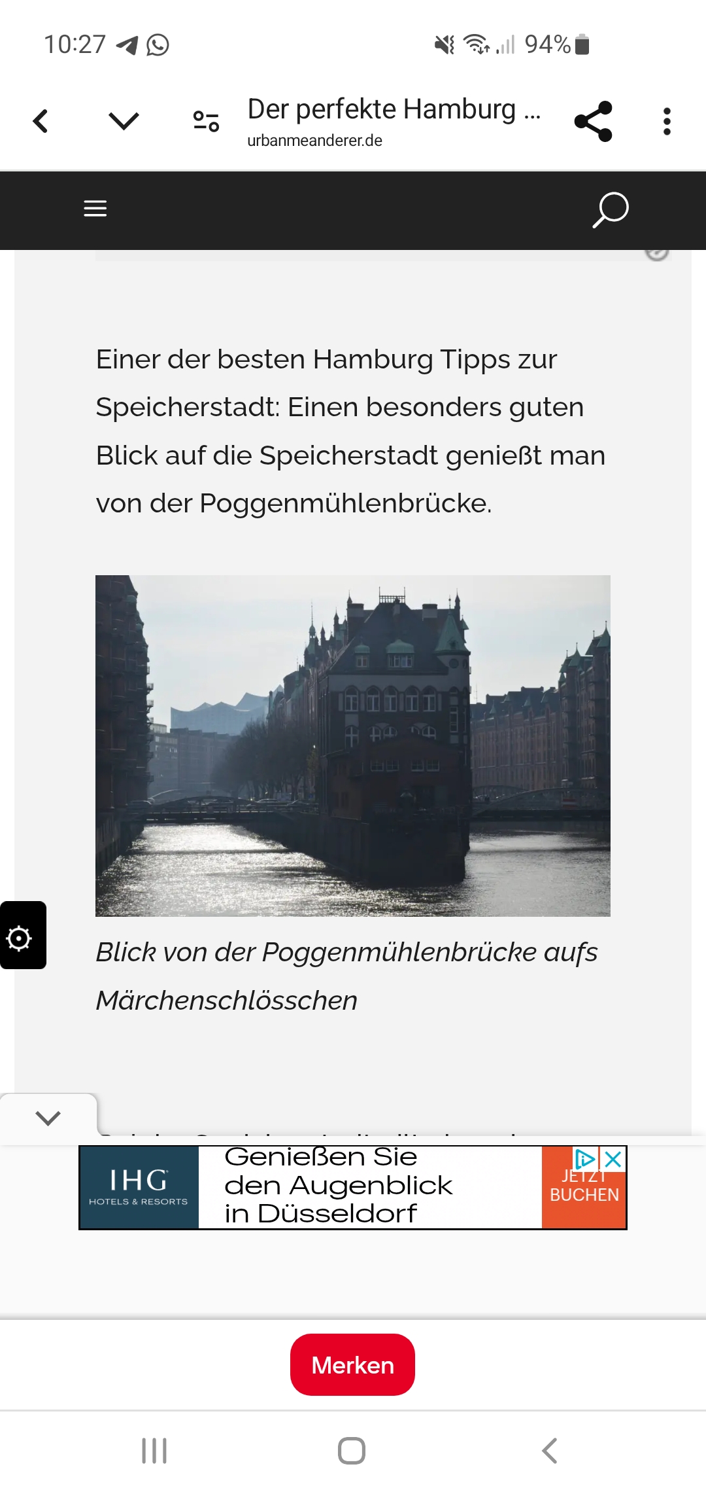Viewport: 706px width, 1492px height.
Task: Open the site search magnifier
Action: 611,210
